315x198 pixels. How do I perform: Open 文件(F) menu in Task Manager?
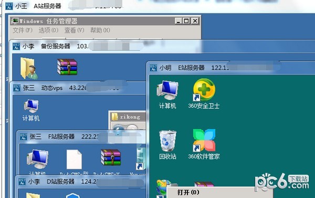click(23, 30)
